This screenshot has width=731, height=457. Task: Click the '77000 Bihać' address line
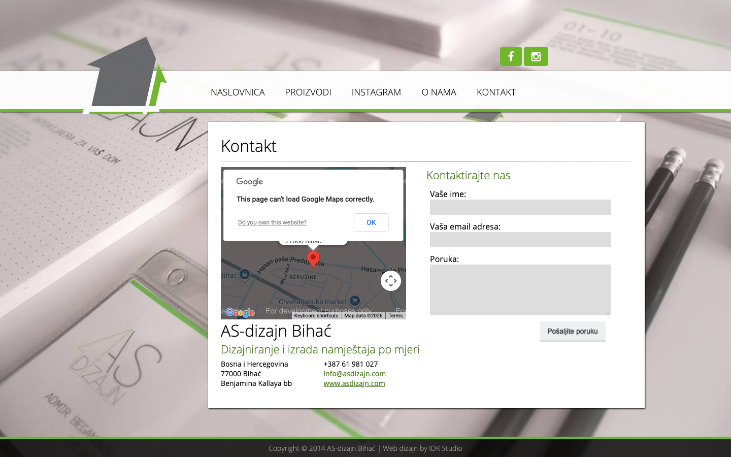(x=241, y=374)
